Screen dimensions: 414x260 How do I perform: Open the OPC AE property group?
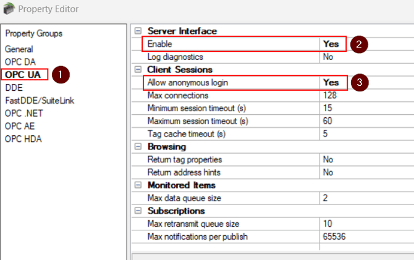(20, 126)
